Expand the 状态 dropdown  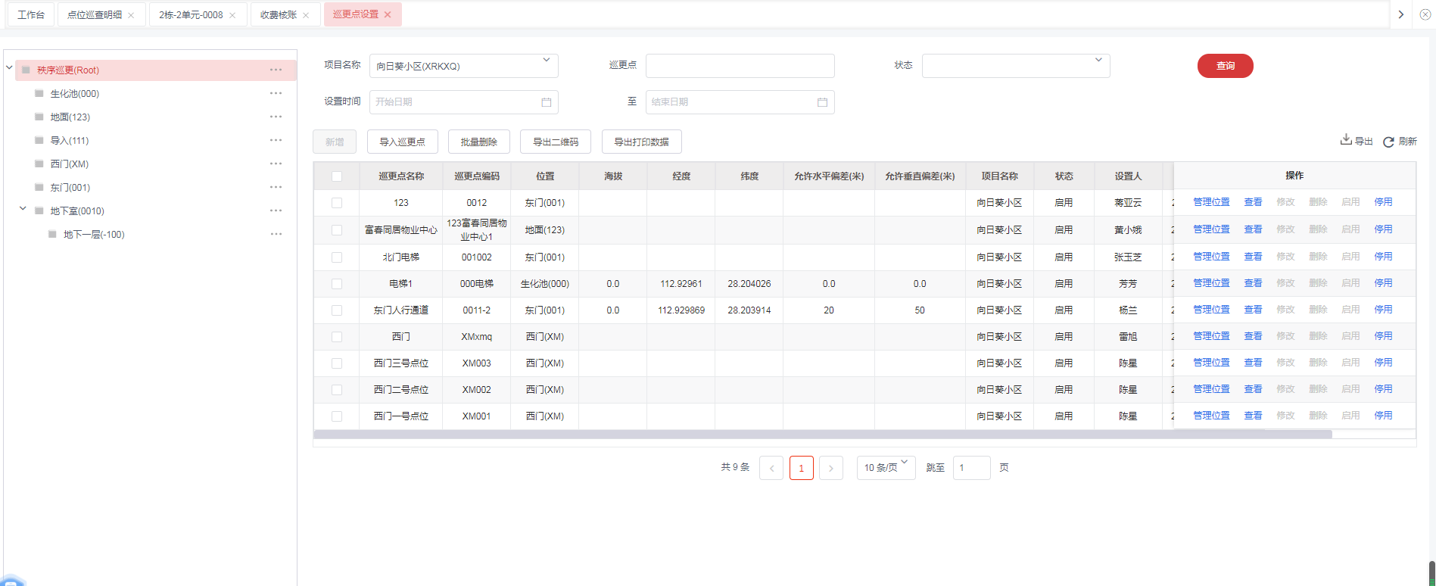(1015, 66)
